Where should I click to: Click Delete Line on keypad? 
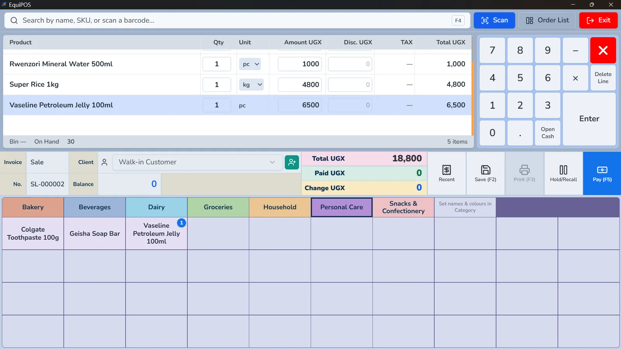pos(603,78)
